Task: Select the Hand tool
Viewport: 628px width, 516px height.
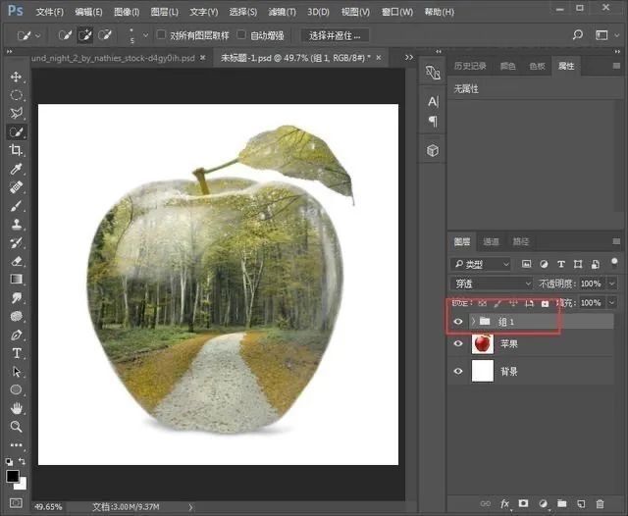Action: click(16, 408)
